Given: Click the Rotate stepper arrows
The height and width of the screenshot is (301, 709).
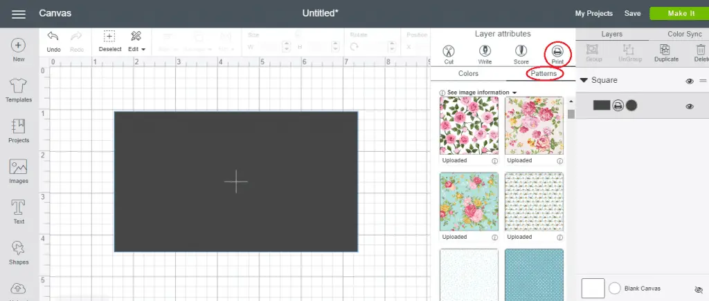Looking at the screenshot, I should 393,46.
